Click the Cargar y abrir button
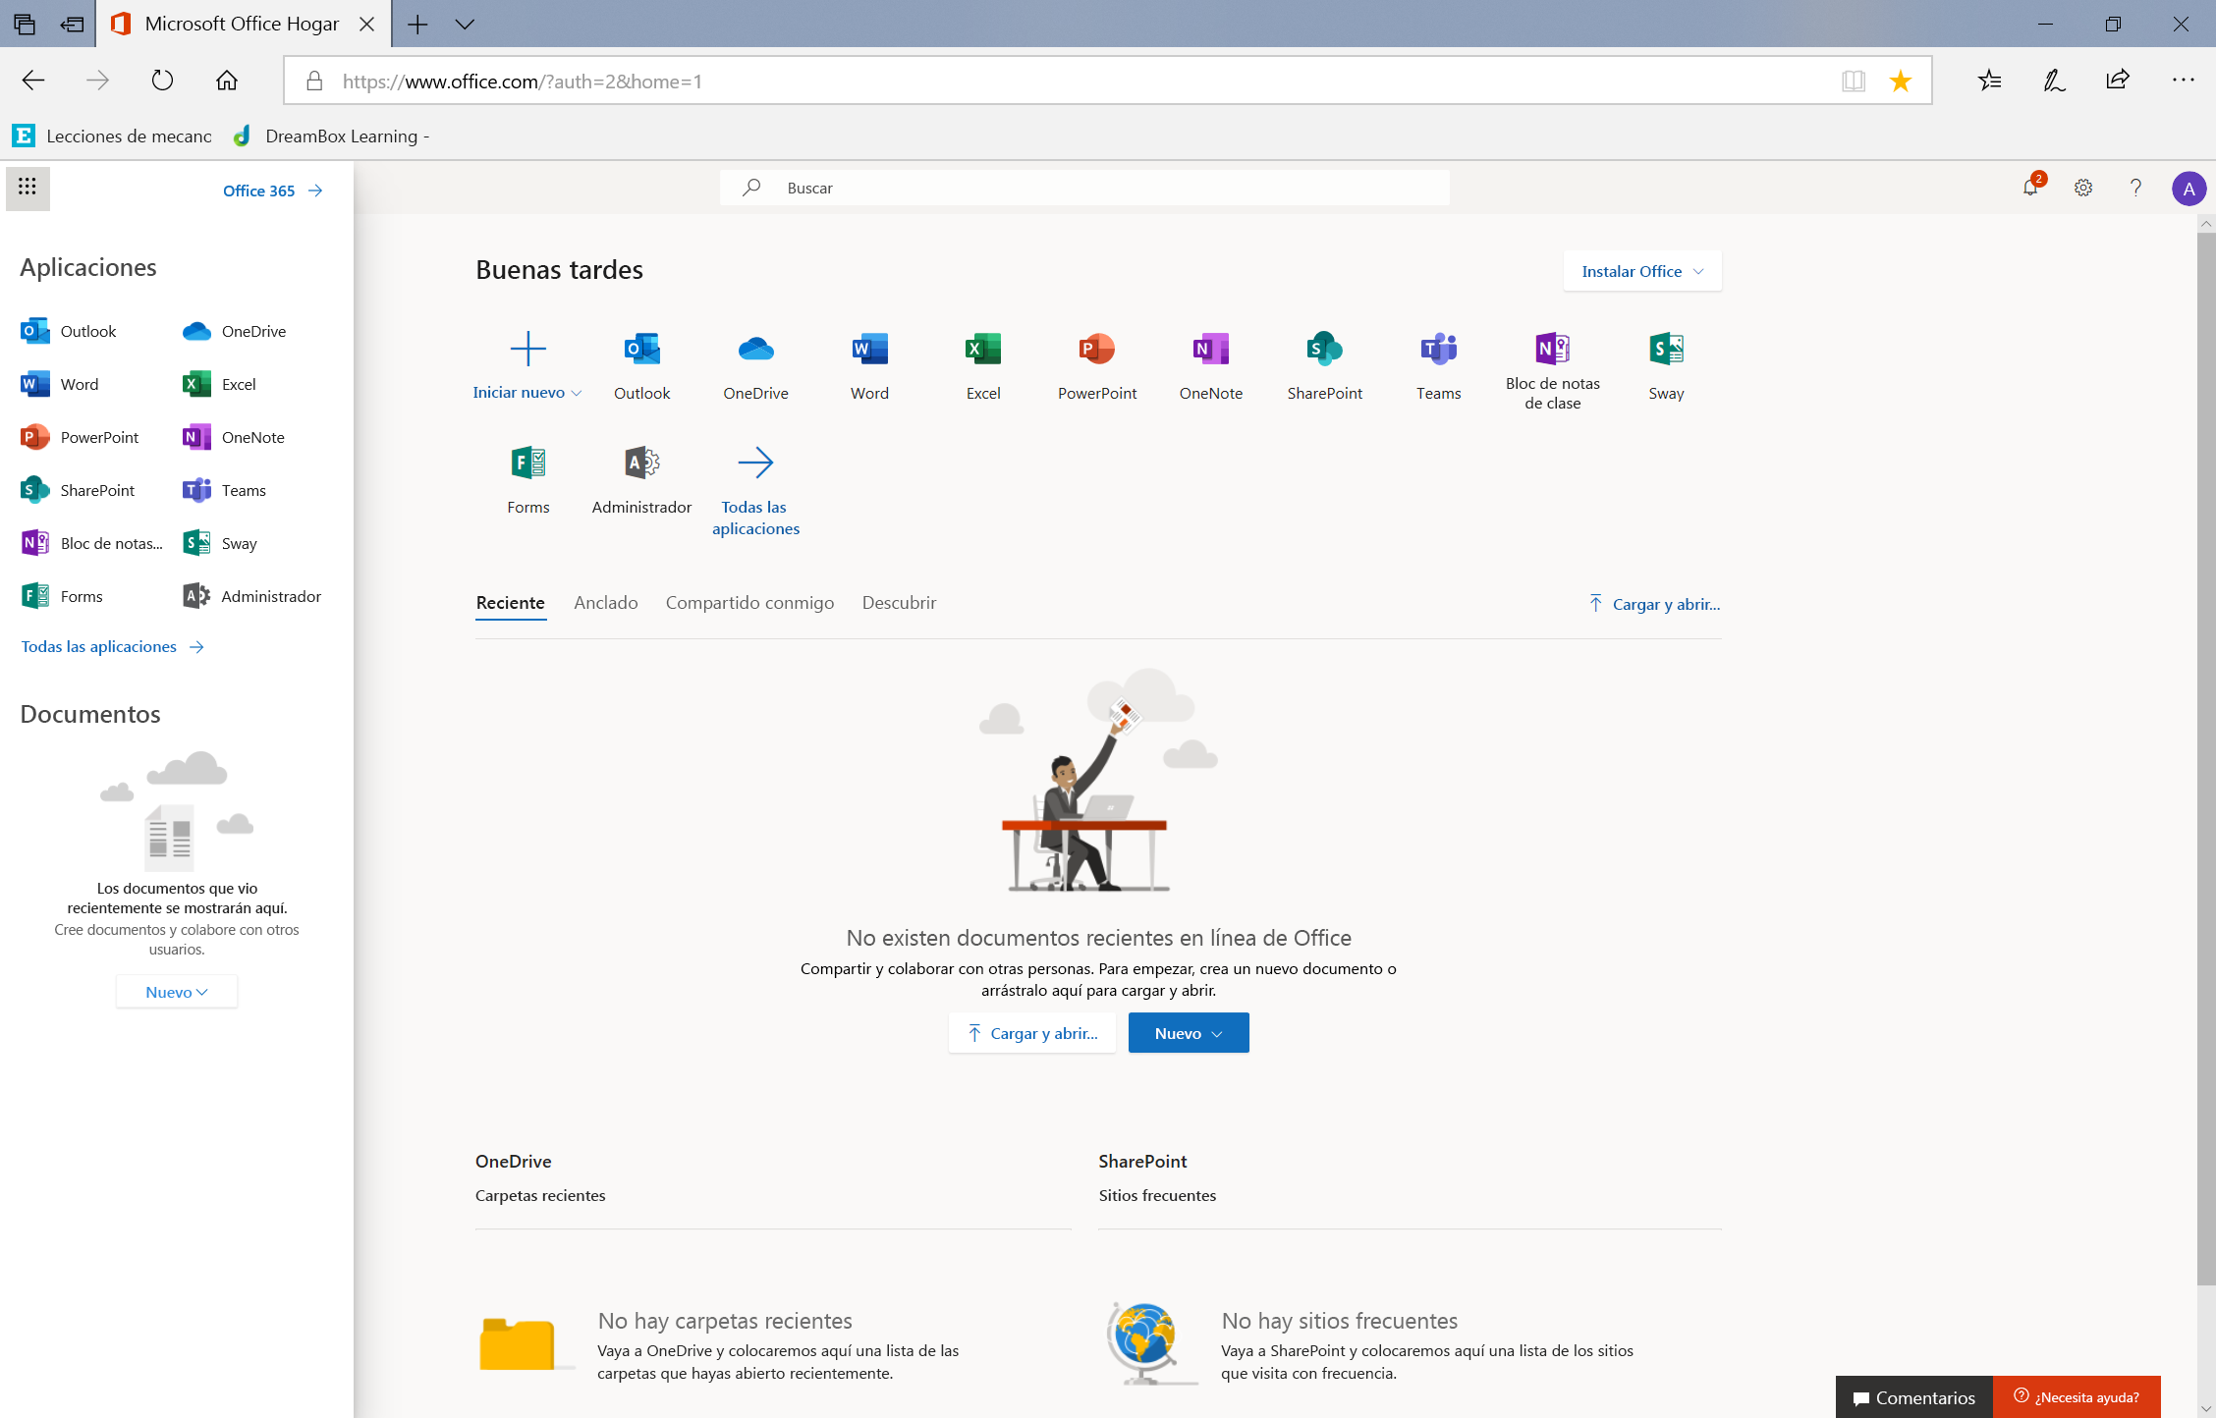The height and width of the screenshot is (1418, 2216). 1032,1034
